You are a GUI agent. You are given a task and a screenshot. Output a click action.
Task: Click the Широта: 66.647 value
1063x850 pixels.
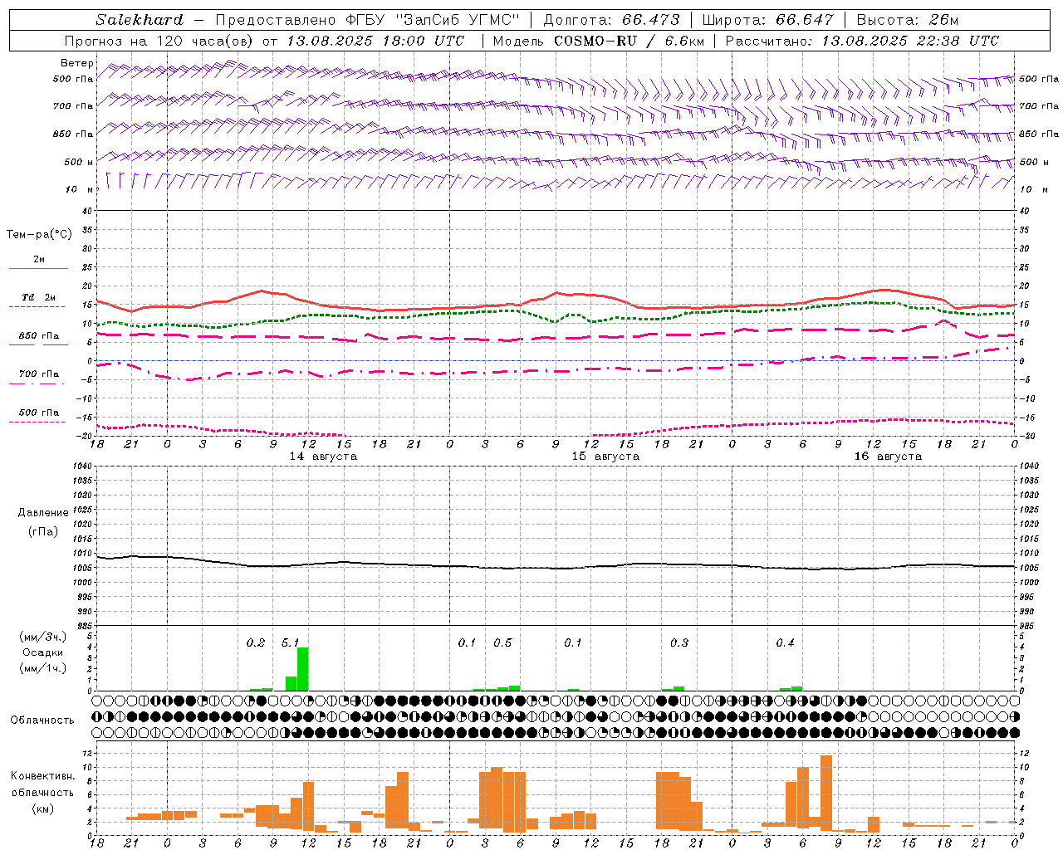click(x=767, y=20)
